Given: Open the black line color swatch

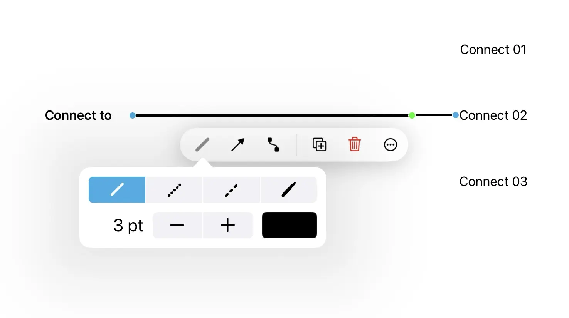Looking at the screenshot, I should coord(290,225).
